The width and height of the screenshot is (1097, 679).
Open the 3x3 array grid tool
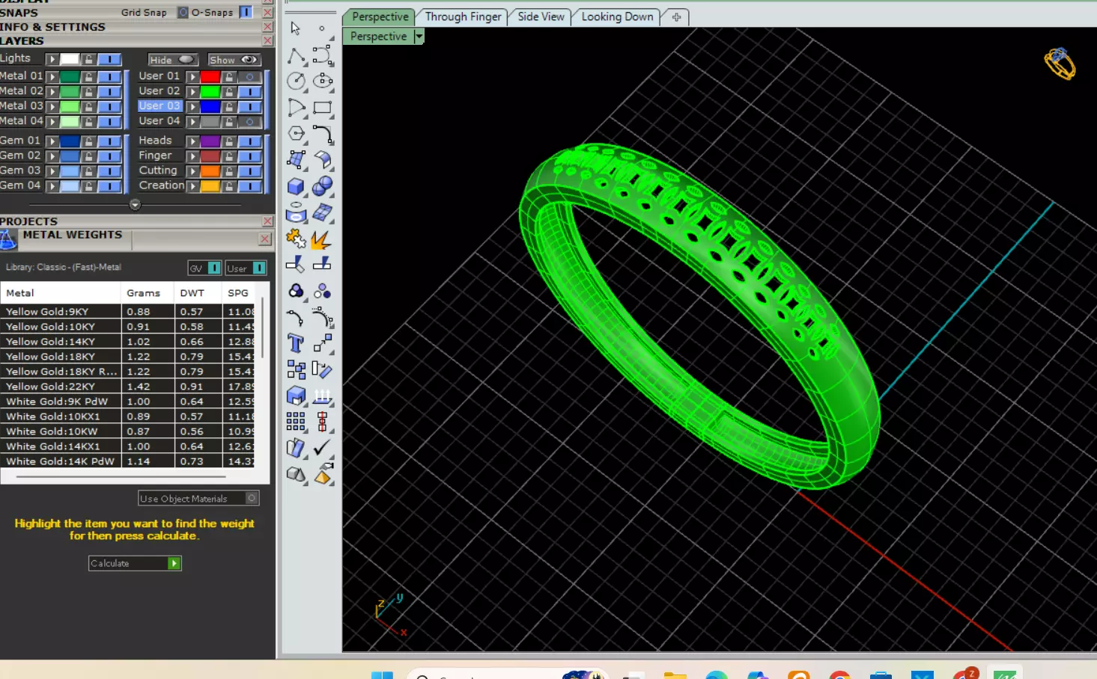[296, 422]
